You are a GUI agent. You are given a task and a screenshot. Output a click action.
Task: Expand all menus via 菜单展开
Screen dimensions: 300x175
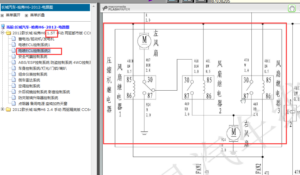click(13, 15)
